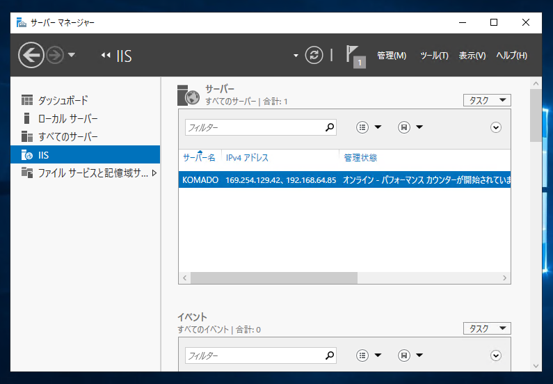Open the 管理(M) menu

point(392,56)
